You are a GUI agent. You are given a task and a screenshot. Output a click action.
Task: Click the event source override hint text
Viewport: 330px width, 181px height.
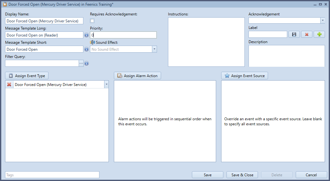pyautogui.click(x=273, y=122)
